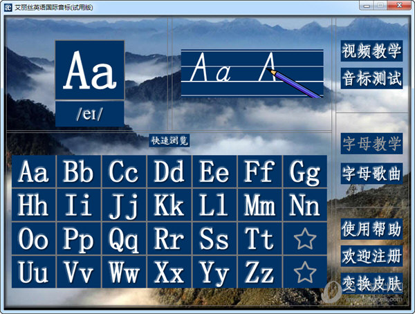This screenshot has height=314, width=415.
Task: Start the 音标测试 phonetic test
Action: (x=371, y=78)
